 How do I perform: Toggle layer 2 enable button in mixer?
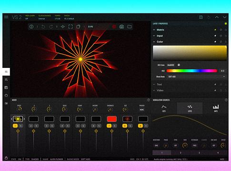coord(31,126)
